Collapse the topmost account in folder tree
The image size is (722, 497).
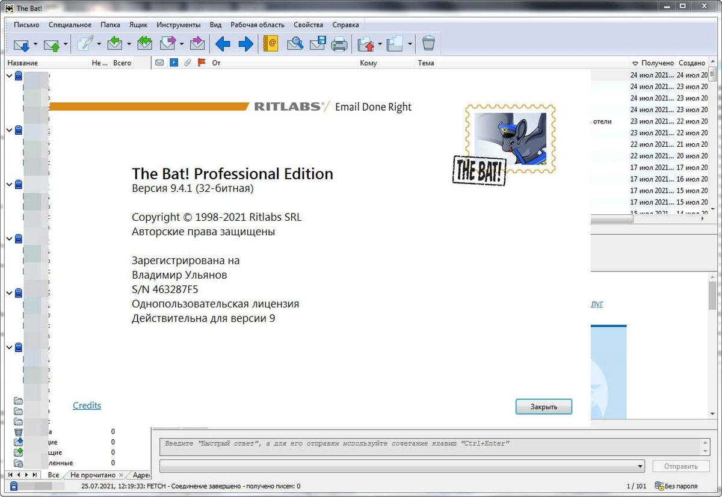pyautogui.click(x=9, y=76)
